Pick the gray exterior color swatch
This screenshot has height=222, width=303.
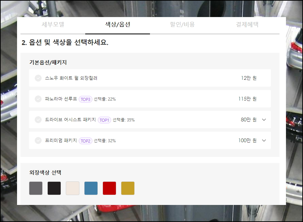[36, 188]
